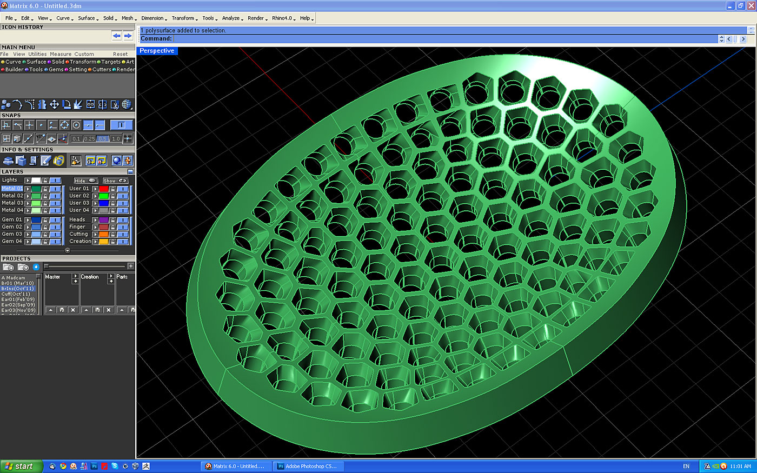
Task: Open the Utilities menu in Main Menu
Action: click(x=37, y=54)
